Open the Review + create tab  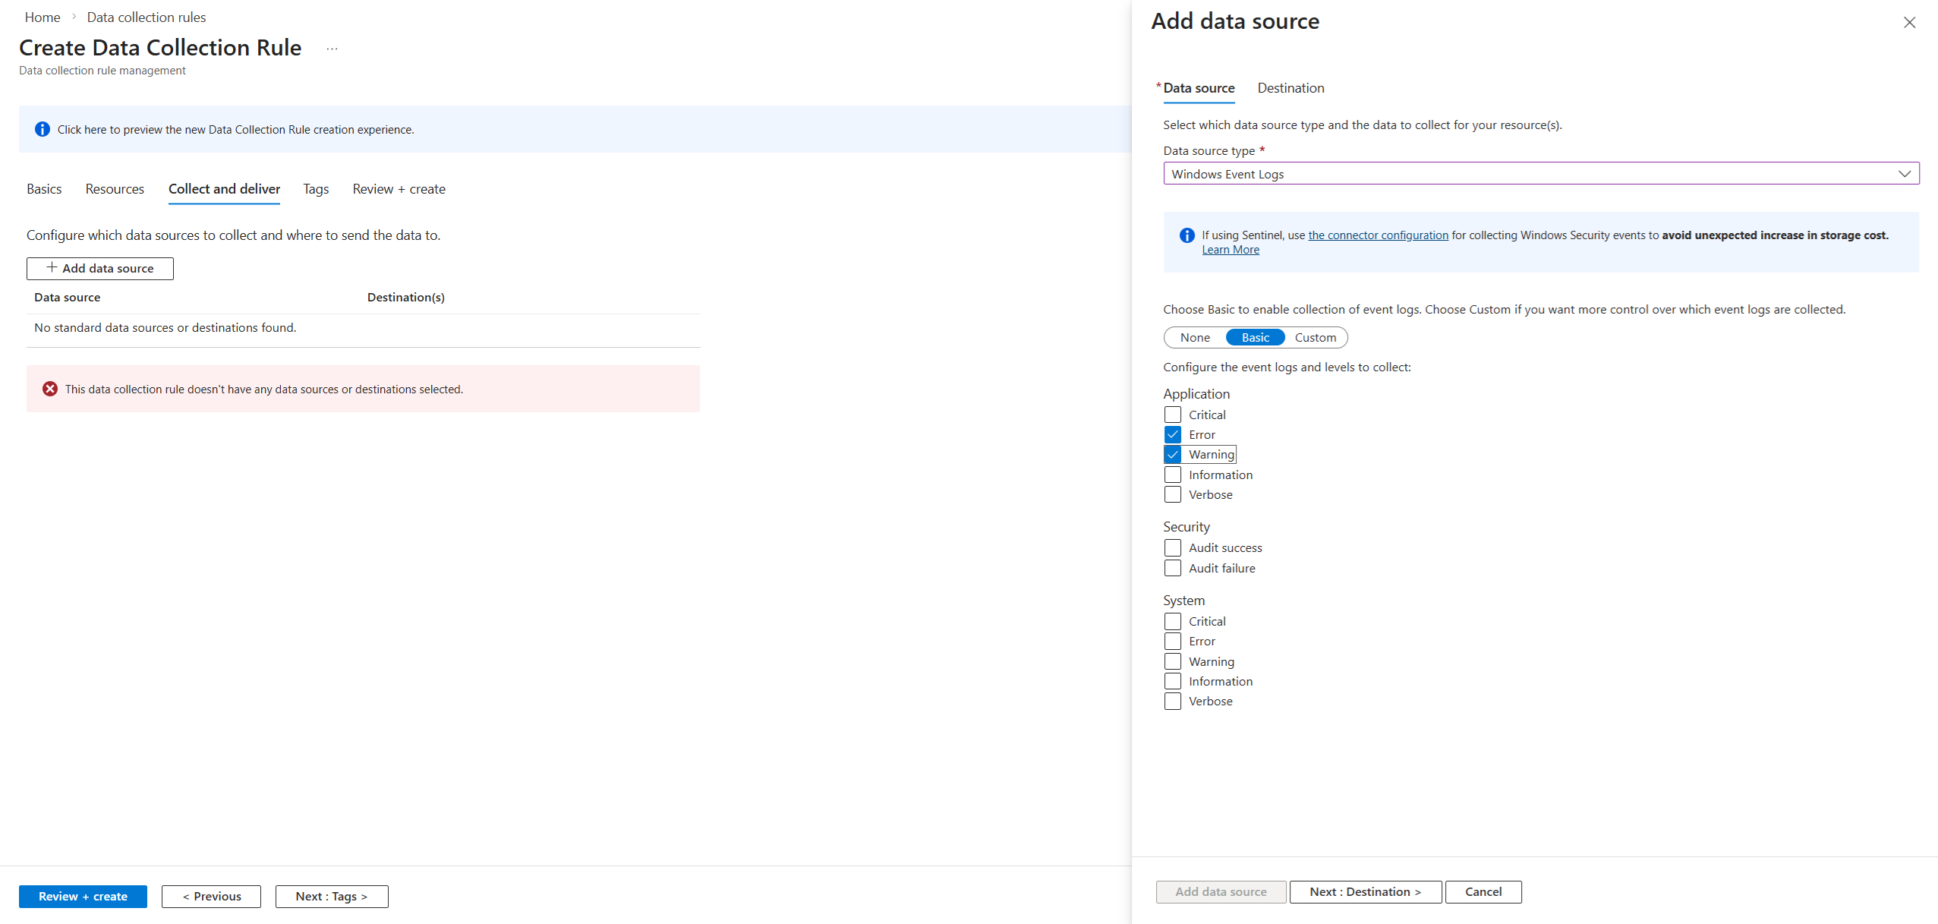[399, 188]
